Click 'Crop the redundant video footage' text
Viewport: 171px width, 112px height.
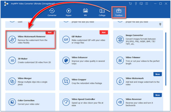[x=87, y=83]
